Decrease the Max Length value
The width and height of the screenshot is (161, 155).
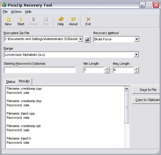click(x=136, y=72)
